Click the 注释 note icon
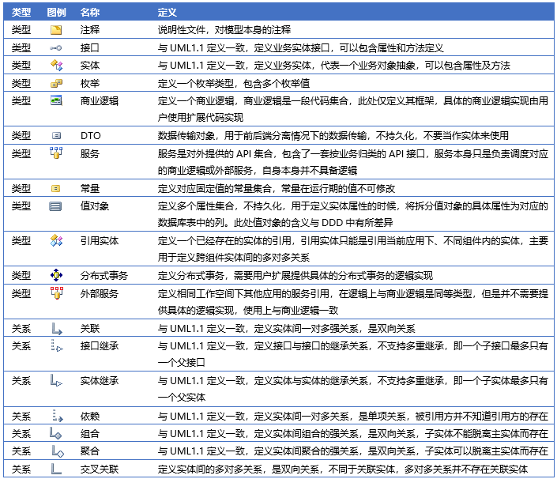The image size is (557, 479). coord(56,30)
